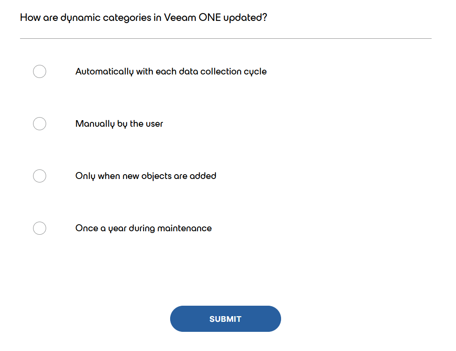Click the word 'Automatically' in the first answer
The height and width of the screenshot is (351, 456).
104,71
